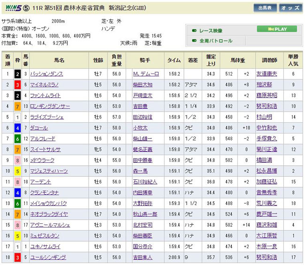305x265 pixels.
Task: Open horse パッションダンス details
Action: [x=46, y=74]
